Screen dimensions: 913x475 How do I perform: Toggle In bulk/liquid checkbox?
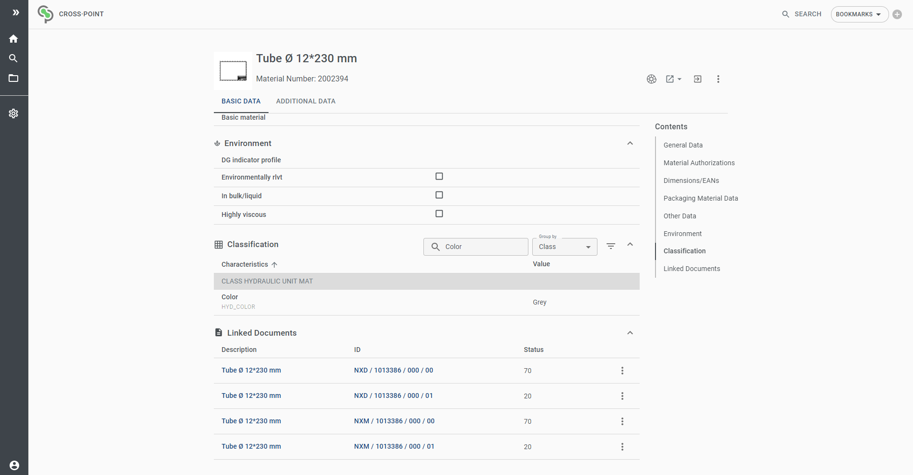click(x=439, y=195)
